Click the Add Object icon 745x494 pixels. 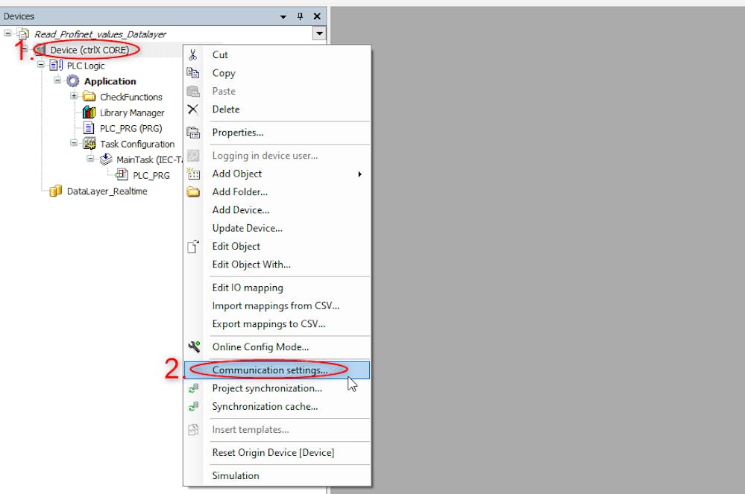tap(193, 174)
